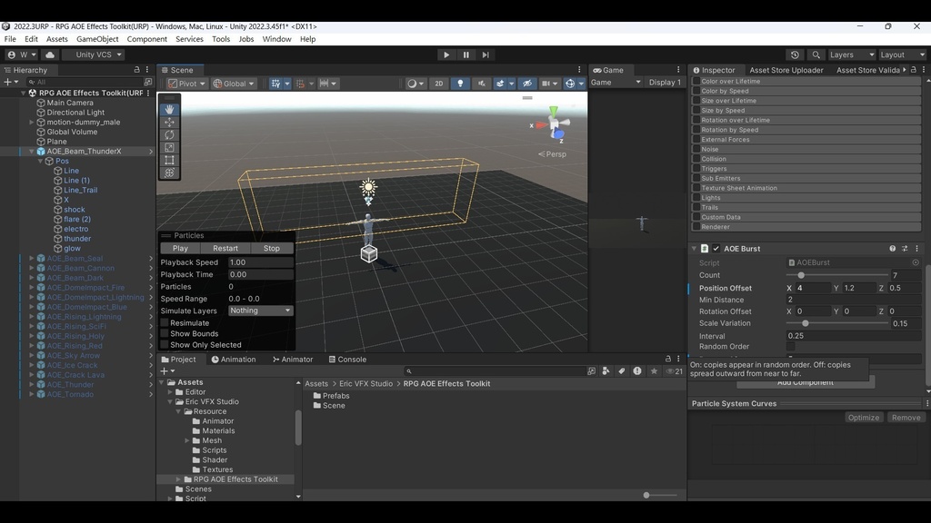Open the Display 1 dropdown
The width and height of the screenshot is (931, 523).
pyautogui.click(x=665, y=83)
